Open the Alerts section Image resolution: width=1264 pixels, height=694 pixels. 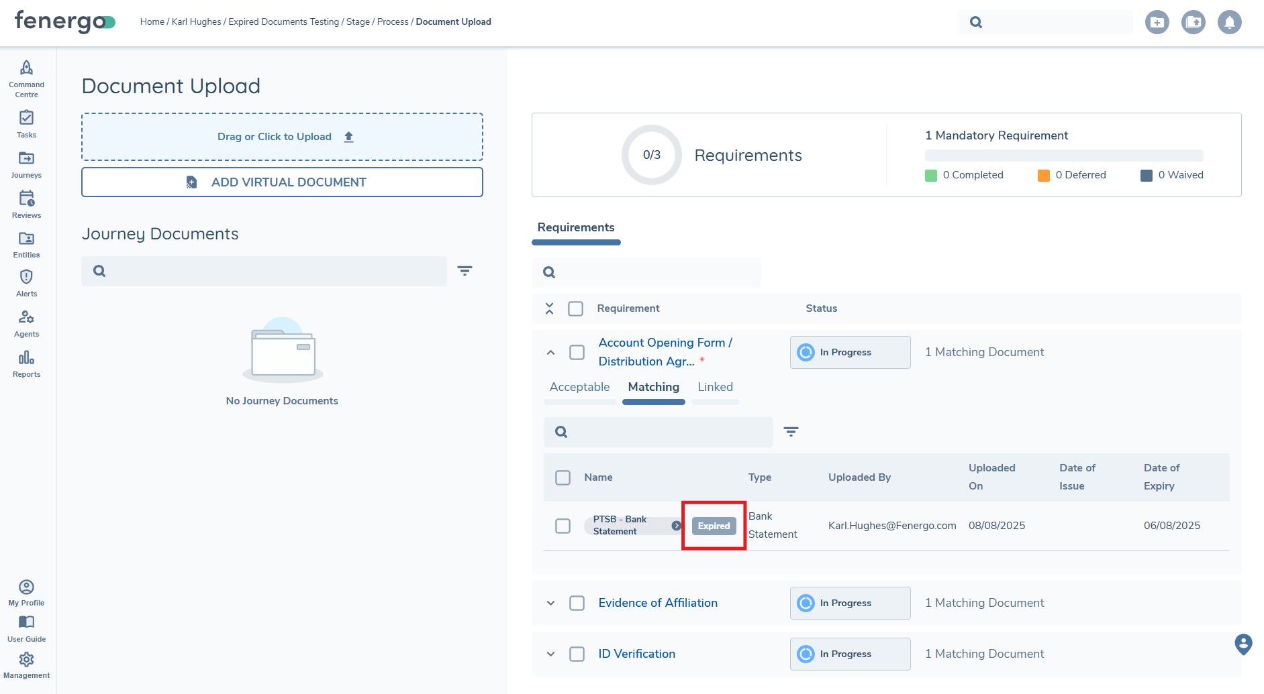click(x=26, y=282)
